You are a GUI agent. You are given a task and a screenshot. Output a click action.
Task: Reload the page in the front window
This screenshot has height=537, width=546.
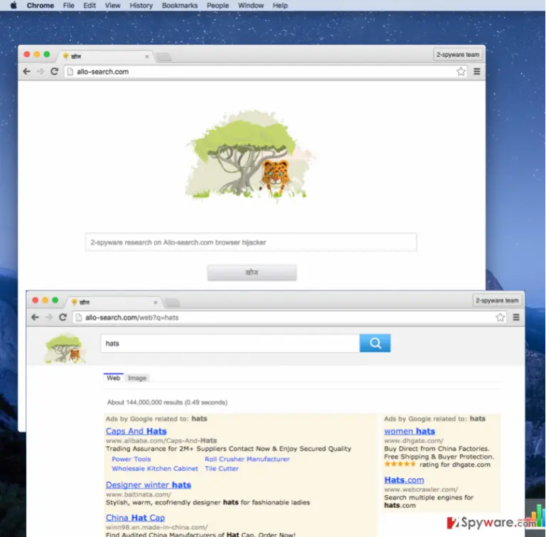(63, 317)
